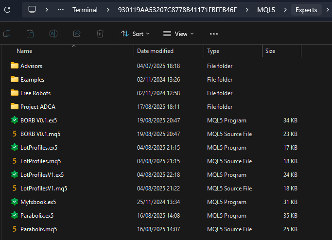Viewport: 332px width, 240px height.
Task: Expand chevron after the long ID folder
Action: (247, 10)
